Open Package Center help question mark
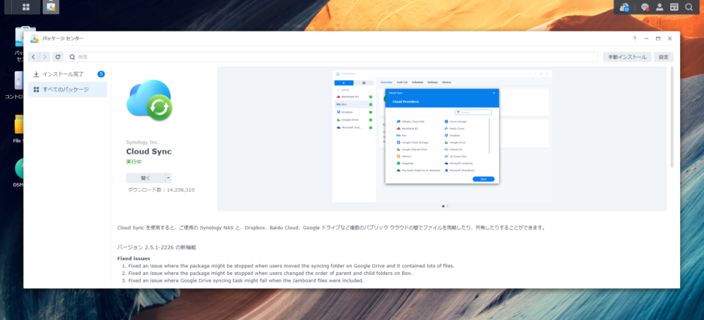 [x=634, y=38]
